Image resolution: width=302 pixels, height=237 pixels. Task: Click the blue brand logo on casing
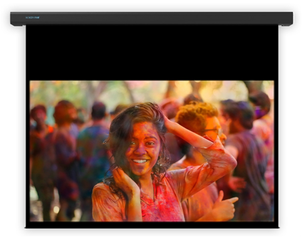click(x=33, y=18)
